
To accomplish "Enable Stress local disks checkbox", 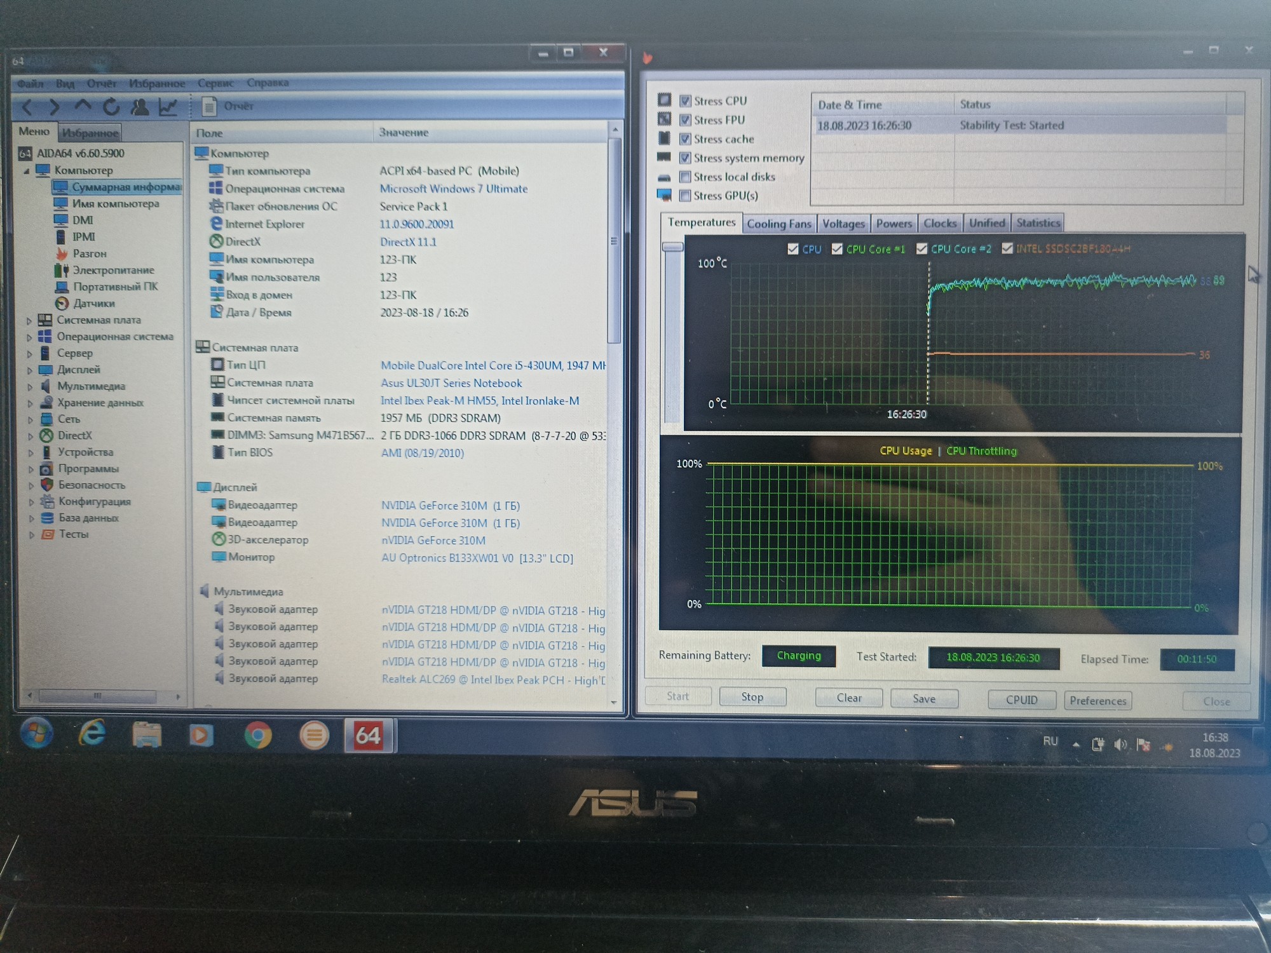I will [x=685, y=177].
